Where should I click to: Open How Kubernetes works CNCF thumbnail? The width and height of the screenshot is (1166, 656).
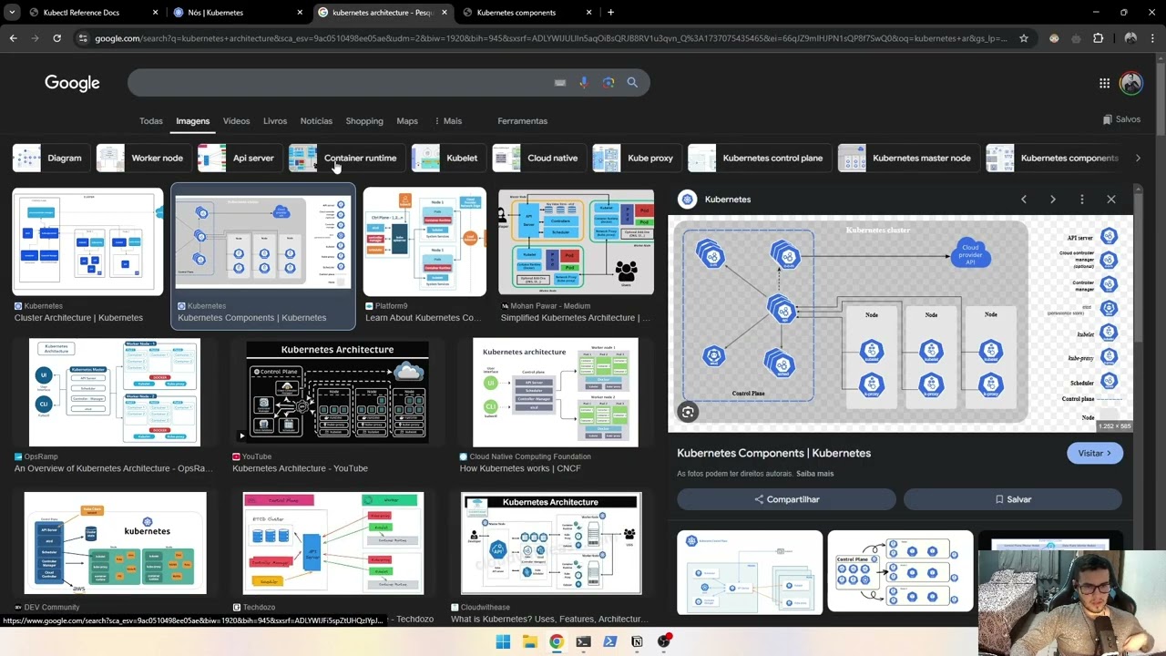tap(557, 393)
